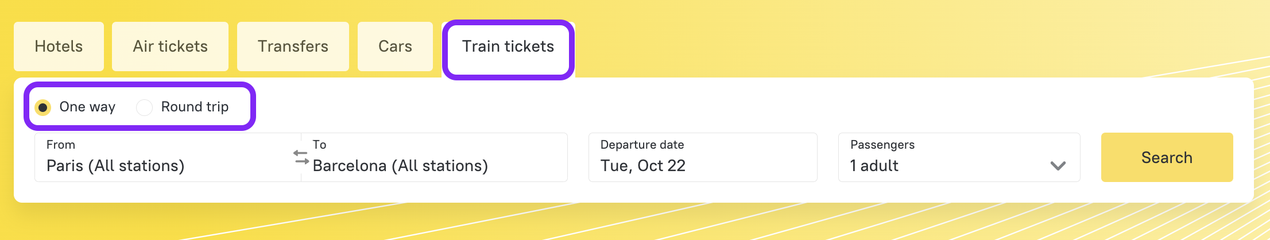
Task: Select the Cars tab
Action: coord(395,47)
